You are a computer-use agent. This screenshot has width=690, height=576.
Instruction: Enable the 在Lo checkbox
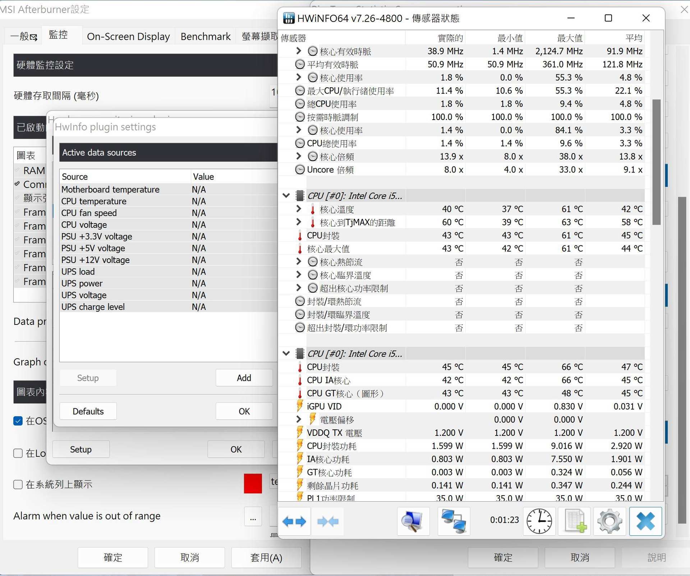[x=18, y=453]
